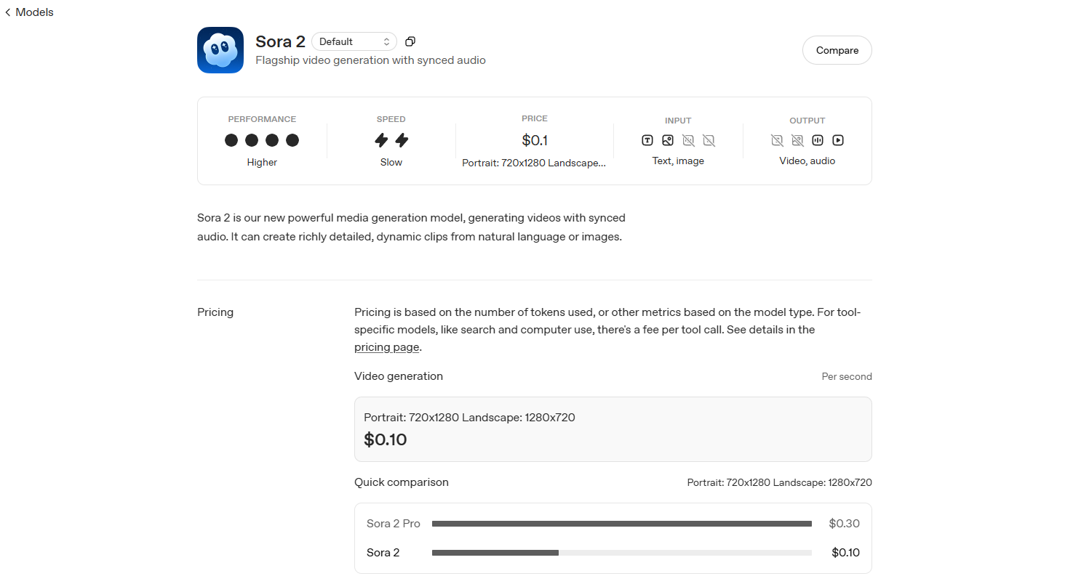Open the Default version dropdown
This screenshot has height=584, width=1065.
354,41
